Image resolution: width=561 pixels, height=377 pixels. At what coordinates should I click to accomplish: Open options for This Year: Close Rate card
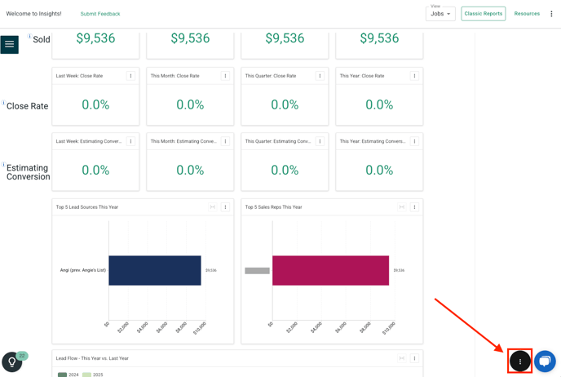coord(414,76)
